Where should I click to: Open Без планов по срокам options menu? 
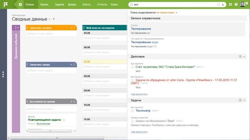point(74,101)
